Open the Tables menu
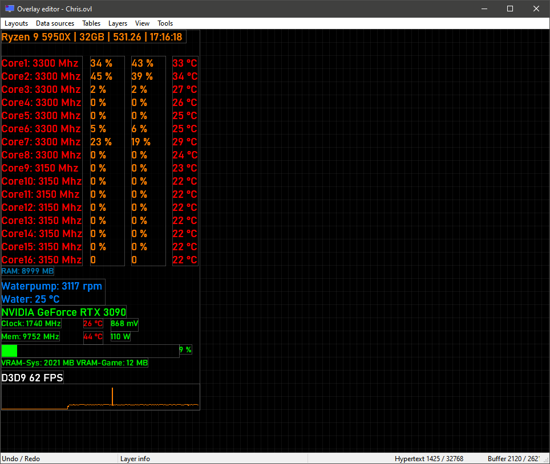550x464 pixels. pos(91,23)
